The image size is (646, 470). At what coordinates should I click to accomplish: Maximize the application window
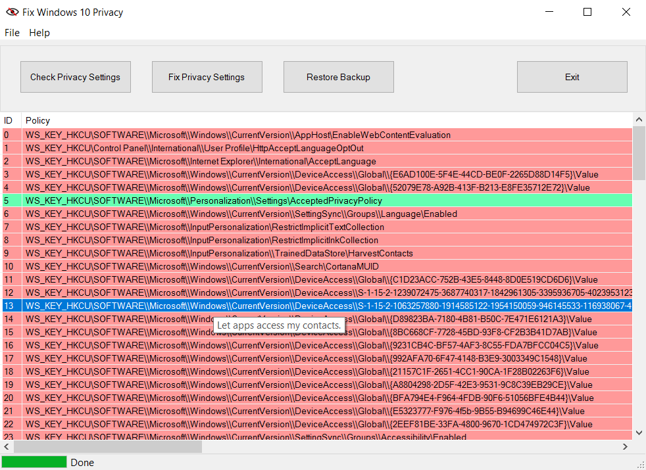pos(587,12)
